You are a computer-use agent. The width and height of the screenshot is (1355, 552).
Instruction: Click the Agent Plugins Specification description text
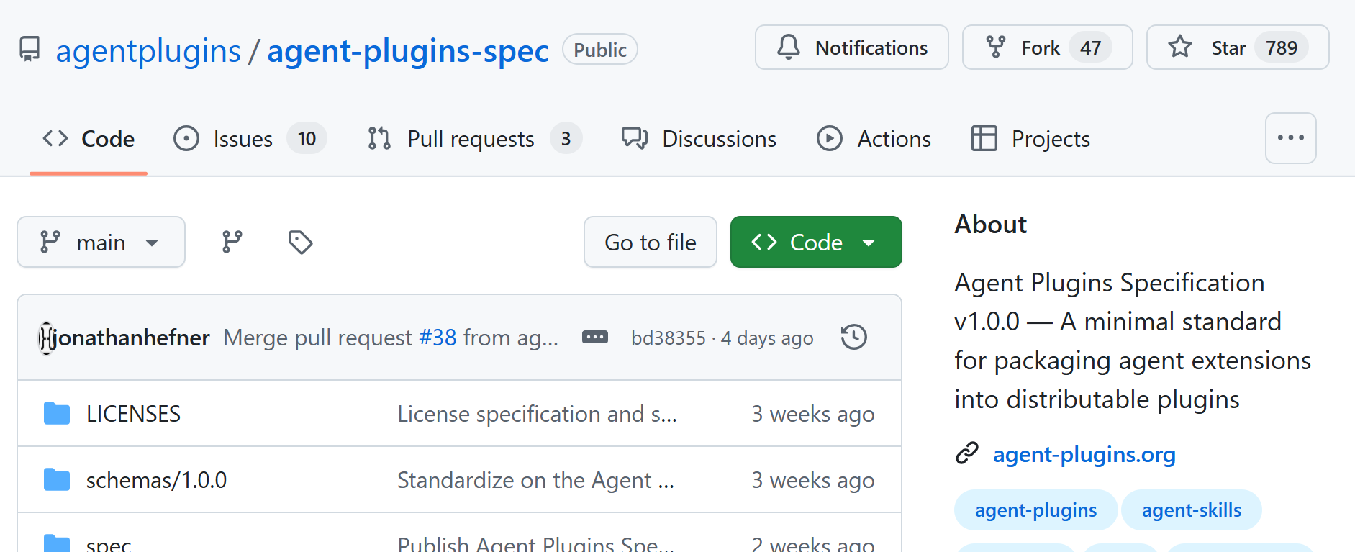tap(1133, 341)
